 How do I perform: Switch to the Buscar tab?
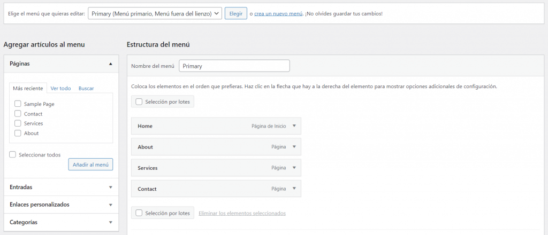(86, 88)
